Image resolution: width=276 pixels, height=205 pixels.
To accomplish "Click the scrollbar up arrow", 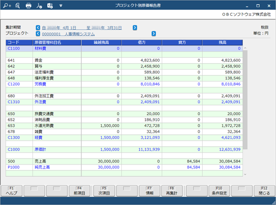I will [245, 48].
